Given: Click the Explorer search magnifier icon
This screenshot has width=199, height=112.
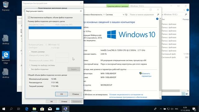Looking at the screenshot, I should [x=186, y=15].
